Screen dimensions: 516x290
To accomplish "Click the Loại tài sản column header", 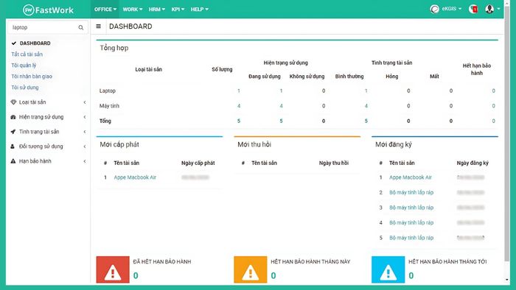I will [x=148, y=69].
